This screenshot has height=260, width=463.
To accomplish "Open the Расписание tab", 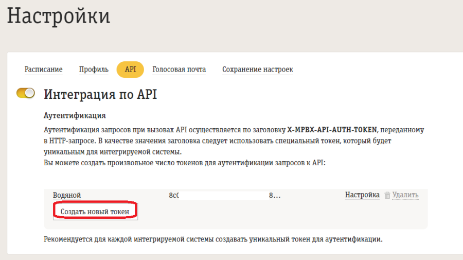I will tap(44, 70).
